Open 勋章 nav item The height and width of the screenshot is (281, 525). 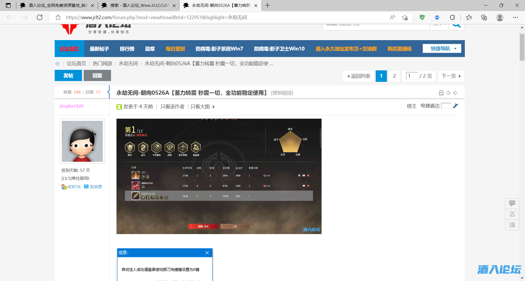point(150,49)
